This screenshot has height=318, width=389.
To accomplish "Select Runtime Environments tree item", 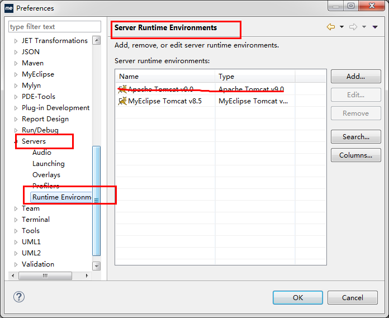I will pyautogui.click(x=61, y=197).
